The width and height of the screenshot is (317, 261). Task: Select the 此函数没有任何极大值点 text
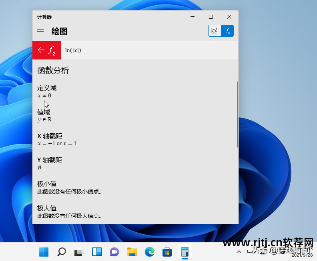tap(69, 216)
